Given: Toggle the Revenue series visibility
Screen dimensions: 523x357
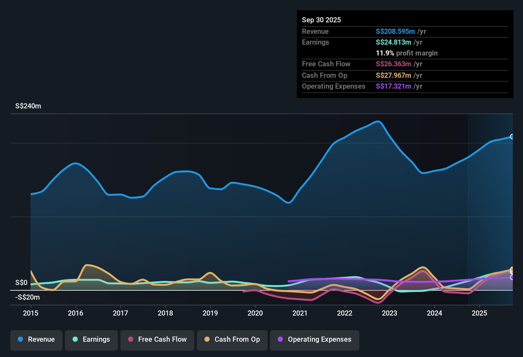Looking at the screenshot, I should click(36, 339).
